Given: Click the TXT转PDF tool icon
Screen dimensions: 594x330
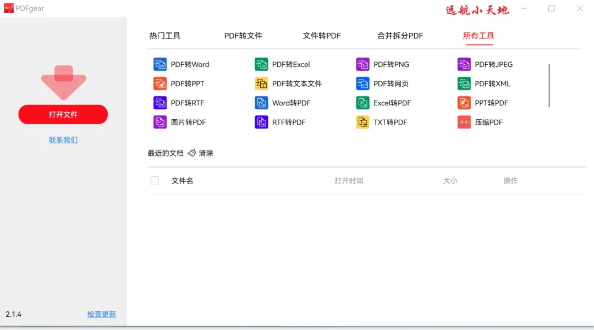Looking at the screenshot, I should click(362, 122).
